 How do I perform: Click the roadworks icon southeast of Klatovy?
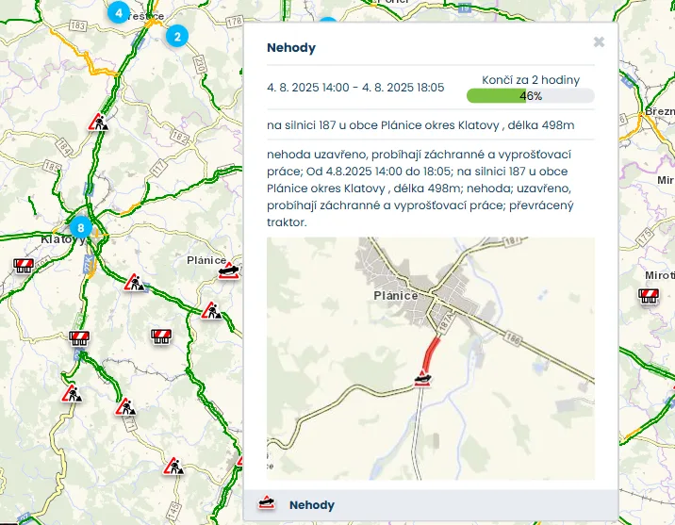tap(135, 283)
